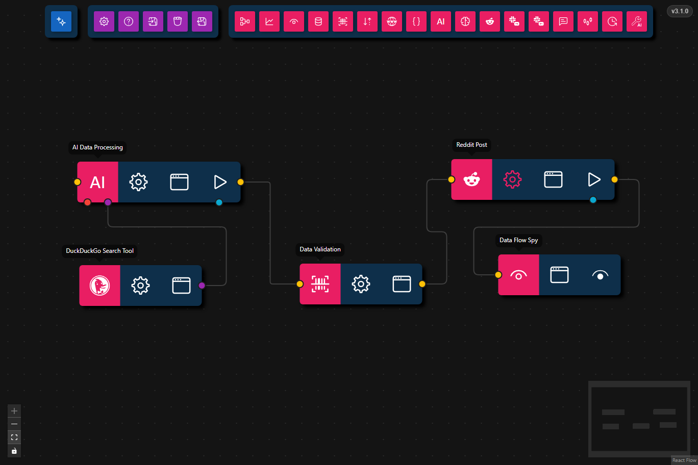Open window panel on Reddit Post node
The height and width of the screenshot is (465, 698).
[x=553, y=179]
